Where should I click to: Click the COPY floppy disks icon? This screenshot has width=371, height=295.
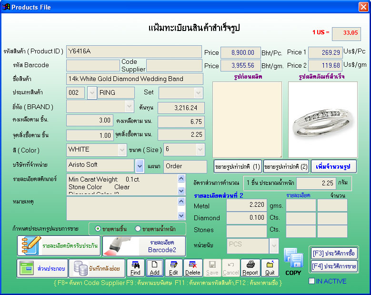pyautogui.click(x=293, y=262)
